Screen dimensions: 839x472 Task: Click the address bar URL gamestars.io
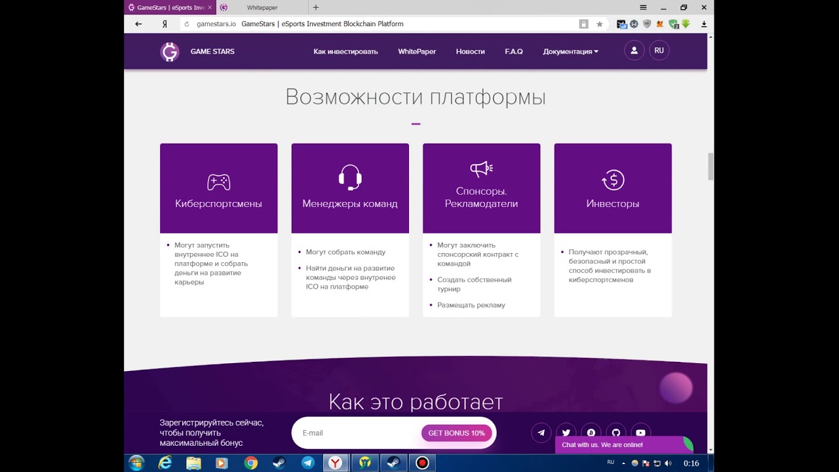pos(216,24)
